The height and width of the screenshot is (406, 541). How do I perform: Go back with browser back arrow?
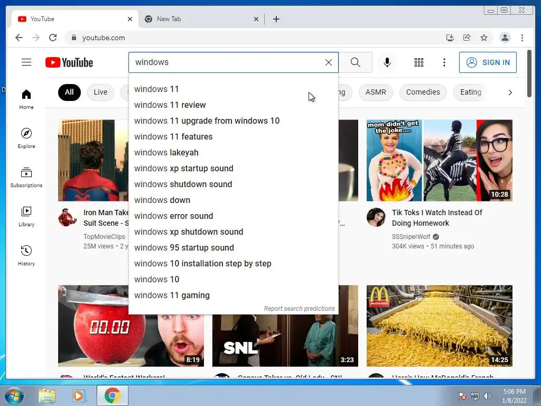19,38
